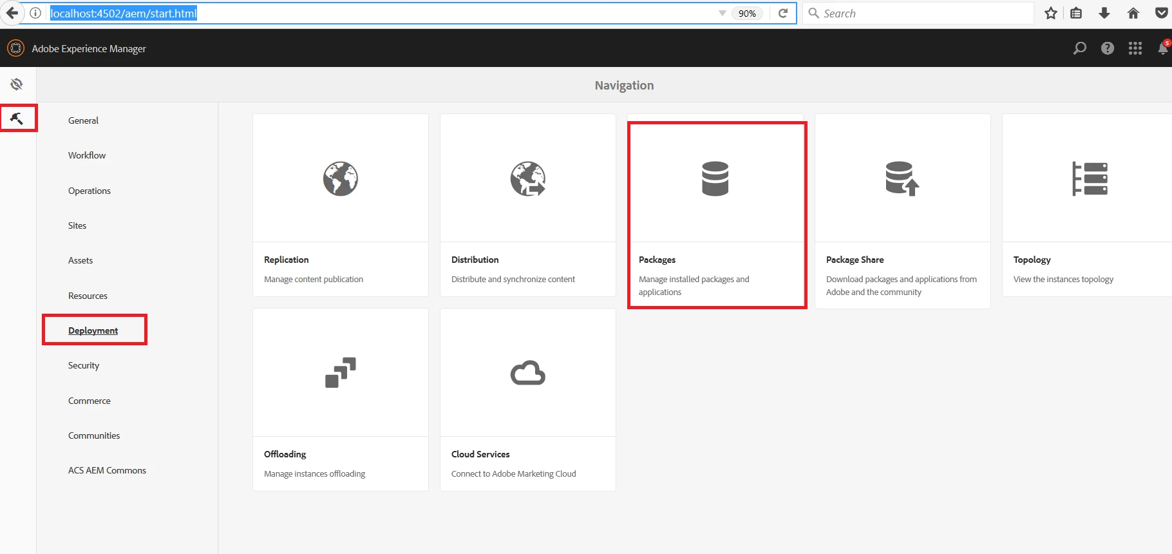Click 'View the instances topology' description

(1063, 279)
